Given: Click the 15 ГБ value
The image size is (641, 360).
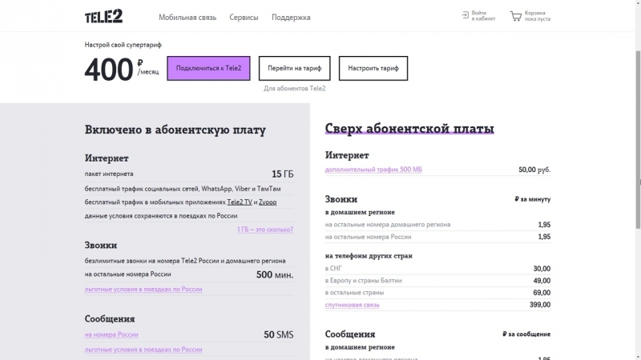Looking at the screenshot, I should (283, 174).
